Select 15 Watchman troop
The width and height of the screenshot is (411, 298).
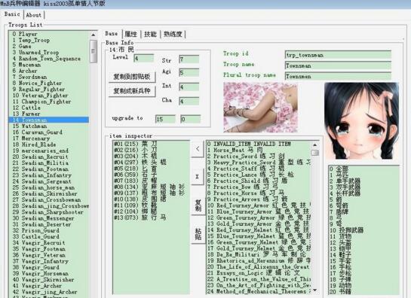coord(49,126)
